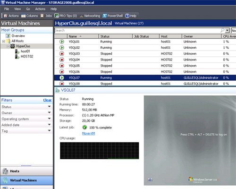Open the View menu
Viewport: 236px width, 189px height.
pyautogui.click(x=17, y=9)
